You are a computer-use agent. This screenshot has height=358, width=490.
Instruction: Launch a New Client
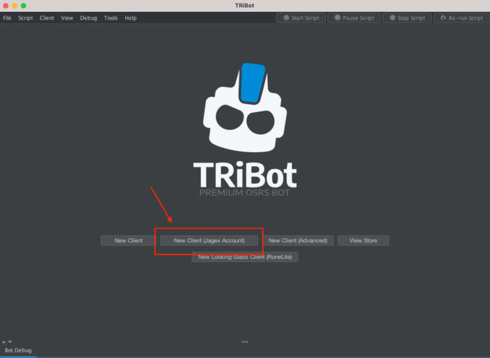[128, 240]
